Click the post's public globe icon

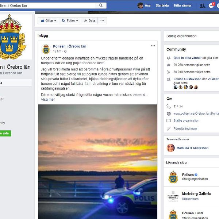coord(65,51)
